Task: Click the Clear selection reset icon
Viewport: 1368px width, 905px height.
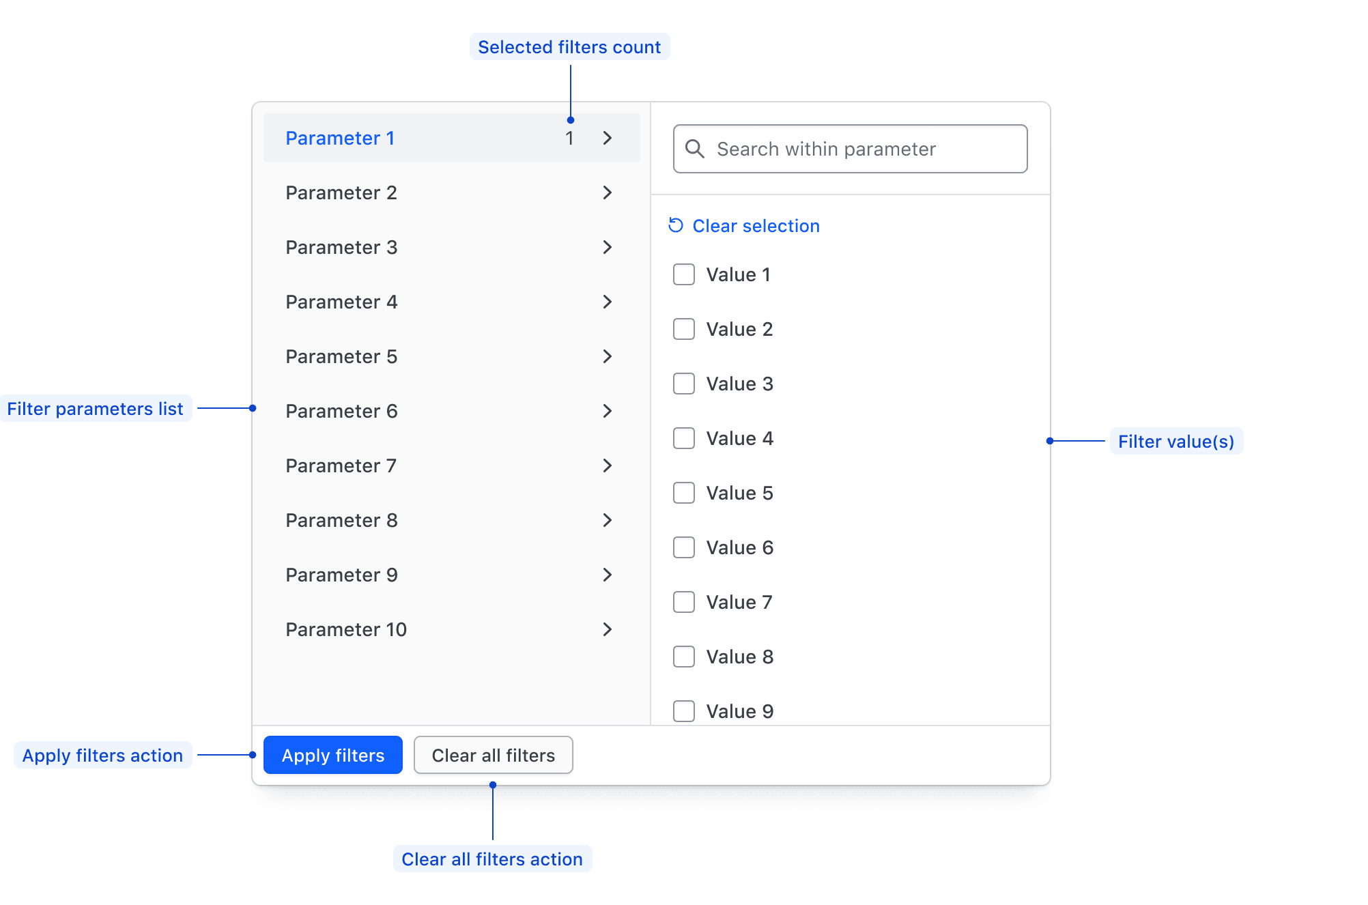Action: coord(676,225)
